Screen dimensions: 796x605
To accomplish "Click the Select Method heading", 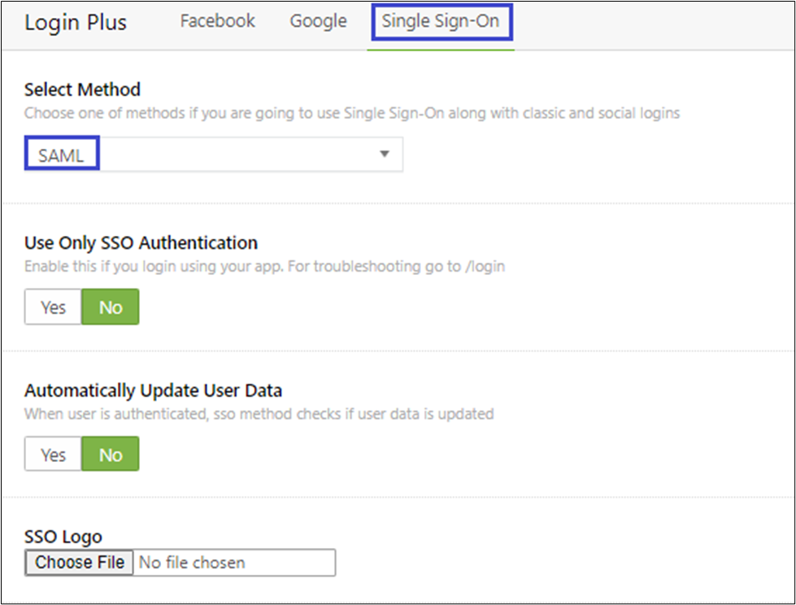I will [x=82, y=89].
